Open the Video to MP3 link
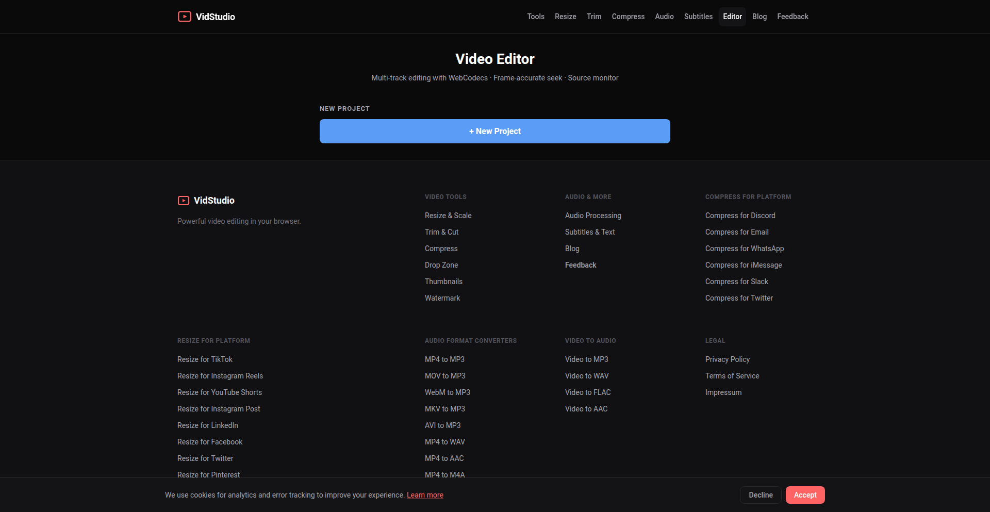Viewport: 990px width, 512px height. 587,359
